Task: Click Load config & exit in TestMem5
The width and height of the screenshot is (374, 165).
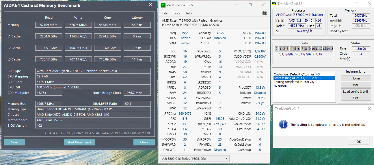Action: pos(356,92)
